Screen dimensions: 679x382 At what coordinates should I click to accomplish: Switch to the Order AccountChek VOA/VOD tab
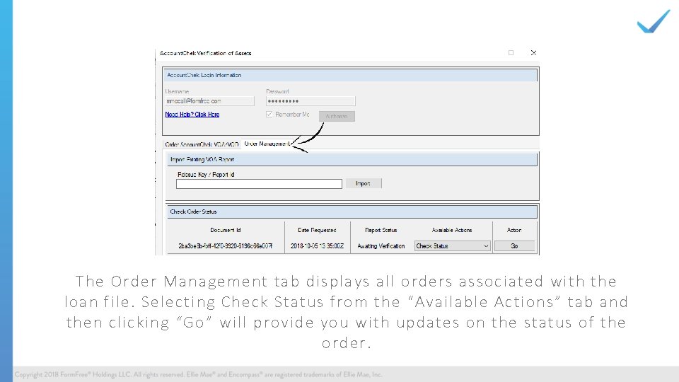click(x=202, y=144)
